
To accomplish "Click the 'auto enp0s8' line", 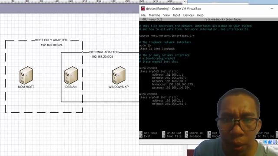I will coord(148,94).
